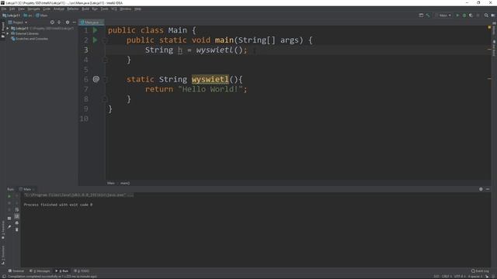Open Favorites side tool window tab
Viewport: 497px width, 279px height.
(3, 229)
